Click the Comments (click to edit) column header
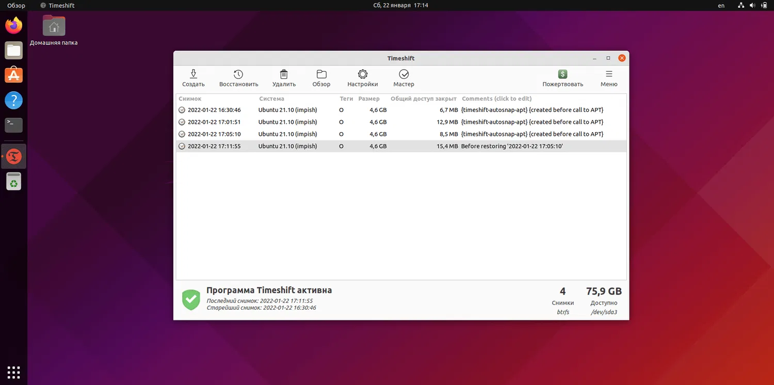 (x=496, y=99)
